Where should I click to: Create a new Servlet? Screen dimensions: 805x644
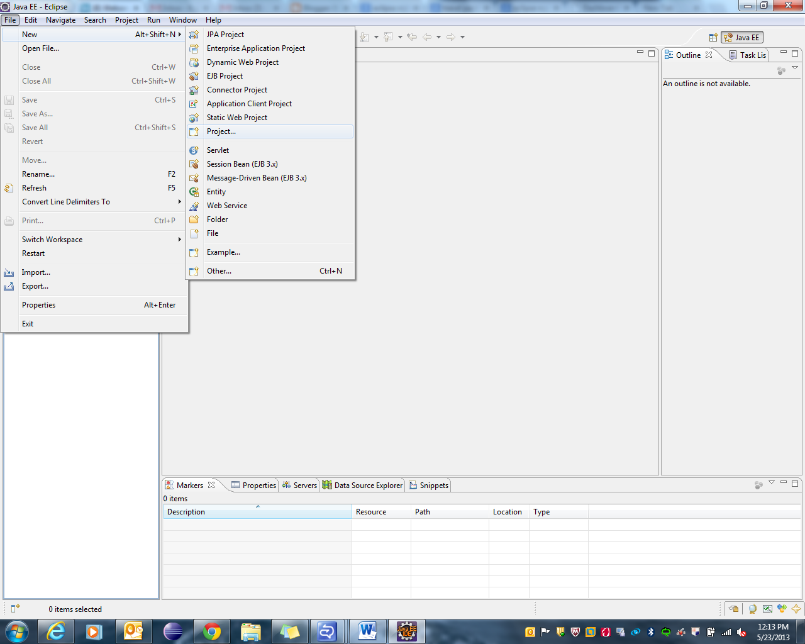click(270, 150)
